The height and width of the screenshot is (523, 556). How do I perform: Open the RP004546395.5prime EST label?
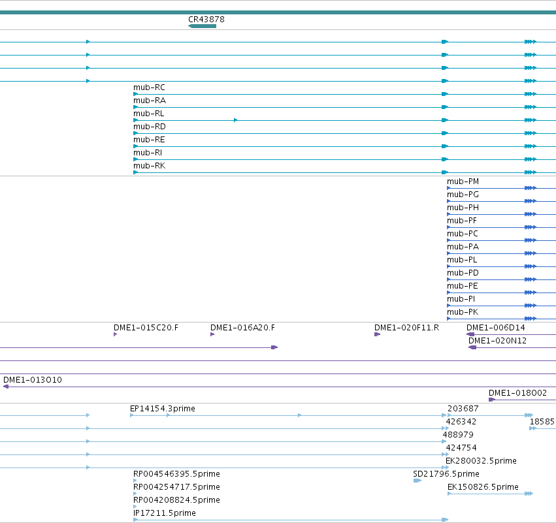click(176, 475)
